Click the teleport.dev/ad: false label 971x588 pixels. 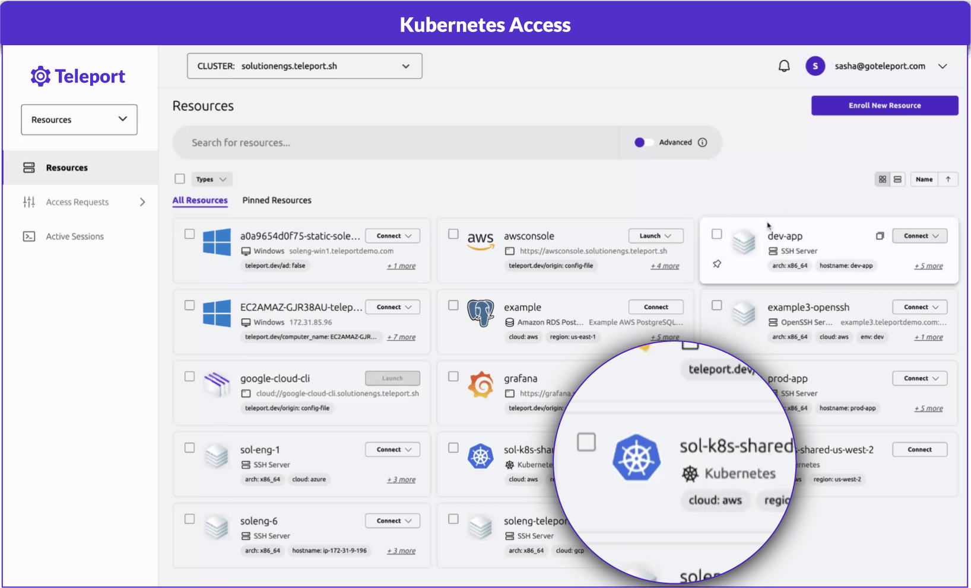click(x=275, y=266)
